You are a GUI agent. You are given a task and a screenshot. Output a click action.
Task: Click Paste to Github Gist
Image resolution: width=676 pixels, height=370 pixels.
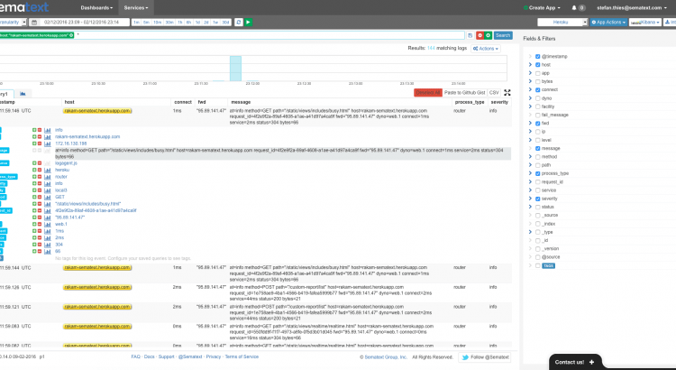pyautogui.click(x=465, y=93)
